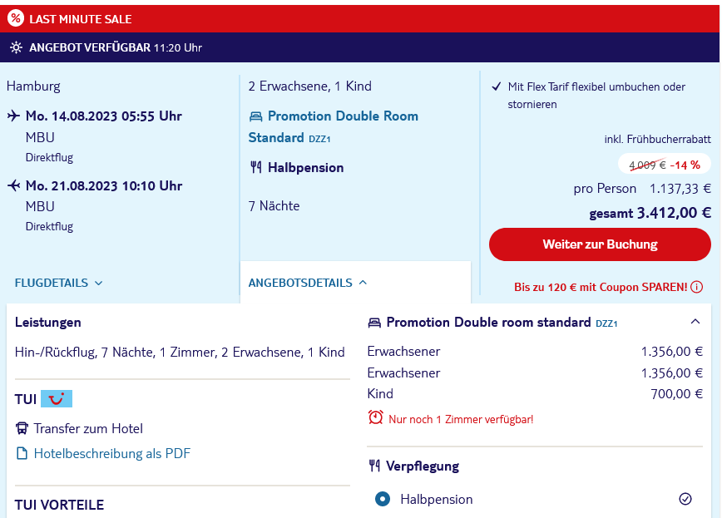Viewport: 722px width, 518px height.
Task: Expand the Flugdetails section
Action: click(58, 283)
